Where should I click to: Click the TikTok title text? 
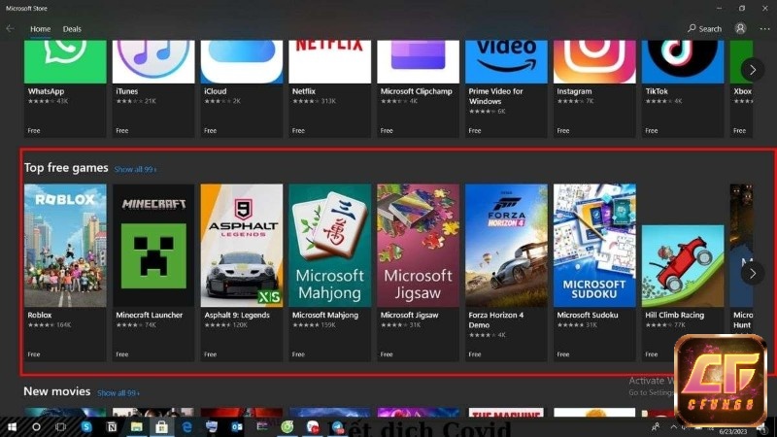(657, 91)
